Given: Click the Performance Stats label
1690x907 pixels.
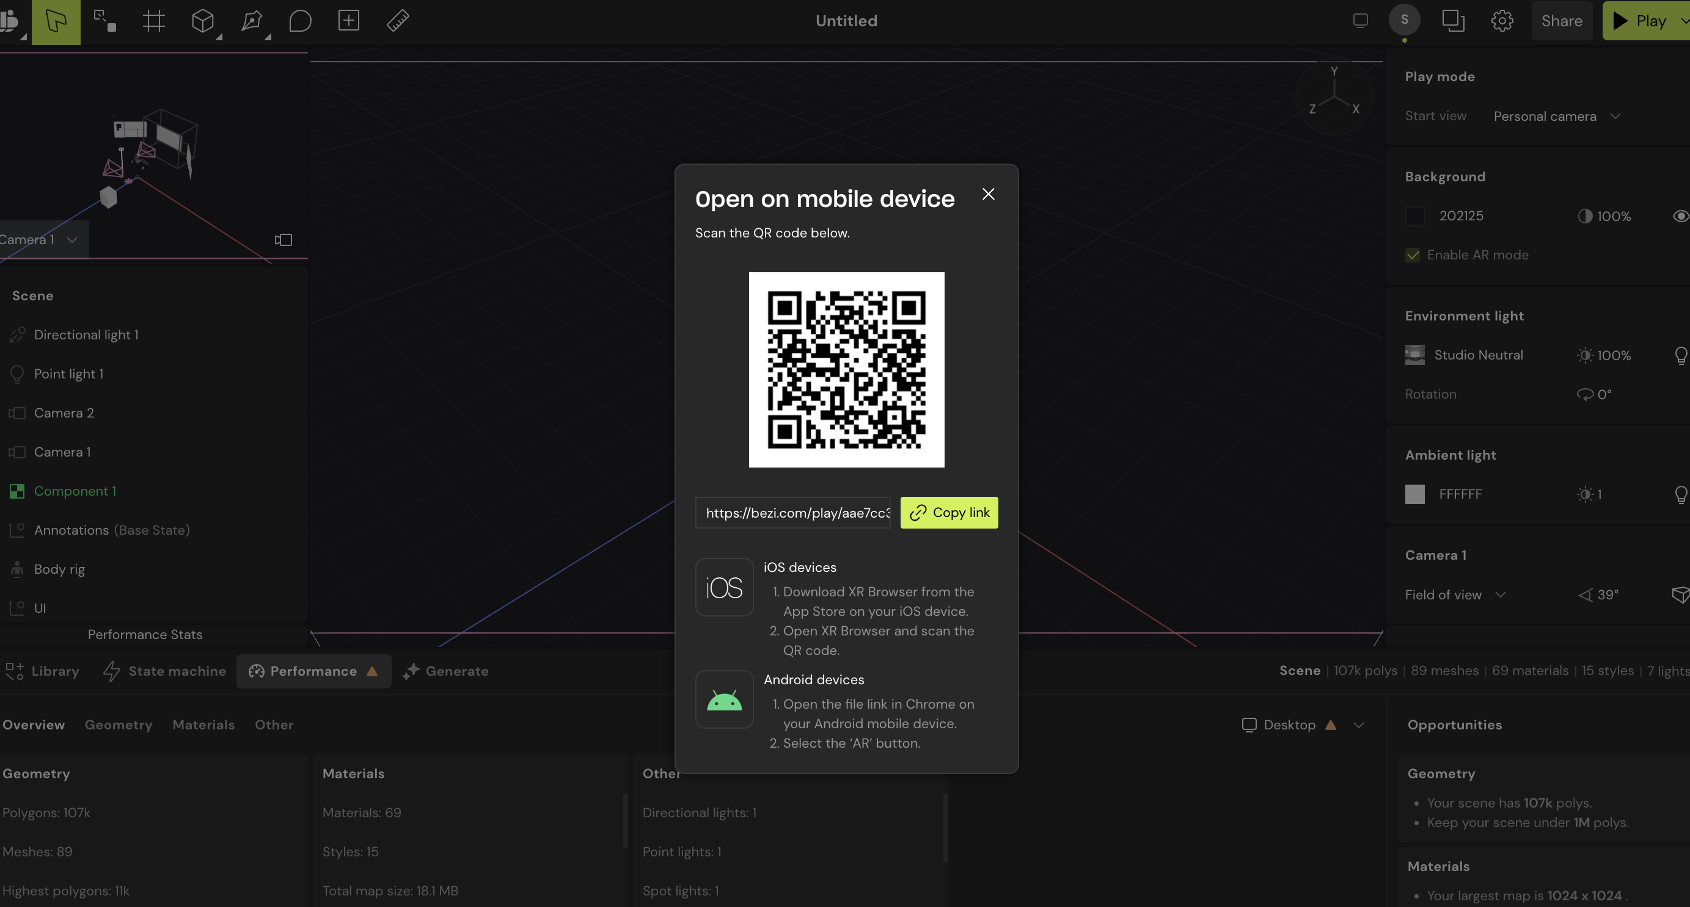Looking at the screenshot, I should [145, 634].
